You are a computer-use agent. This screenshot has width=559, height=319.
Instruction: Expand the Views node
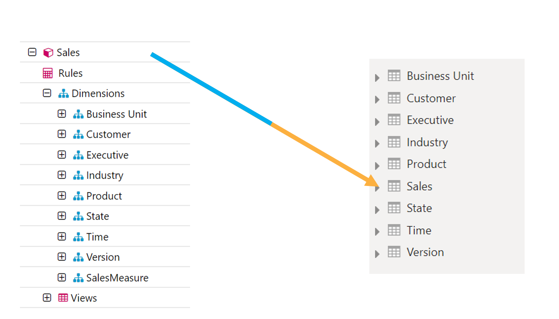coord(47,298)
